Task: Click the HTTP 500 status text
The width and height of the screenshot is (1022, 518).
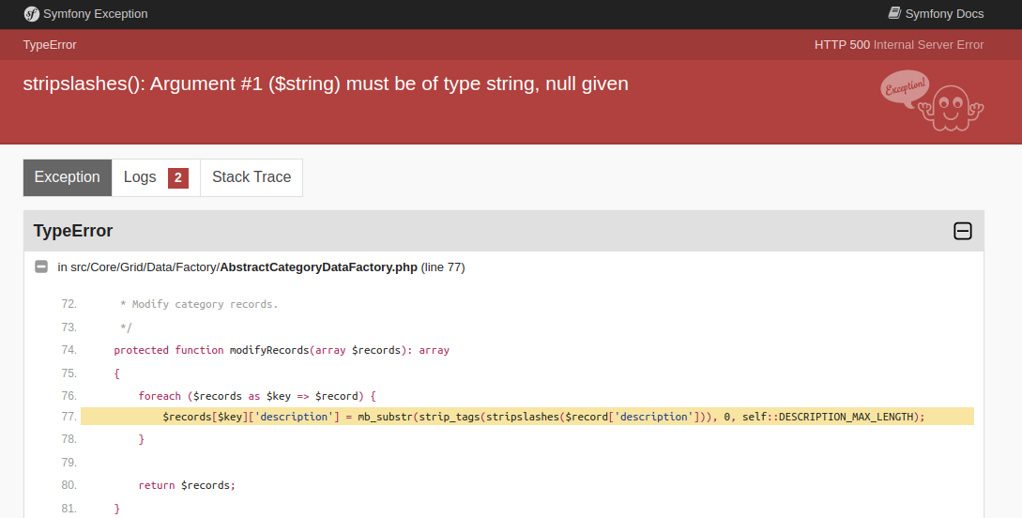Action: pyautogui.click(x=899, y=45)
